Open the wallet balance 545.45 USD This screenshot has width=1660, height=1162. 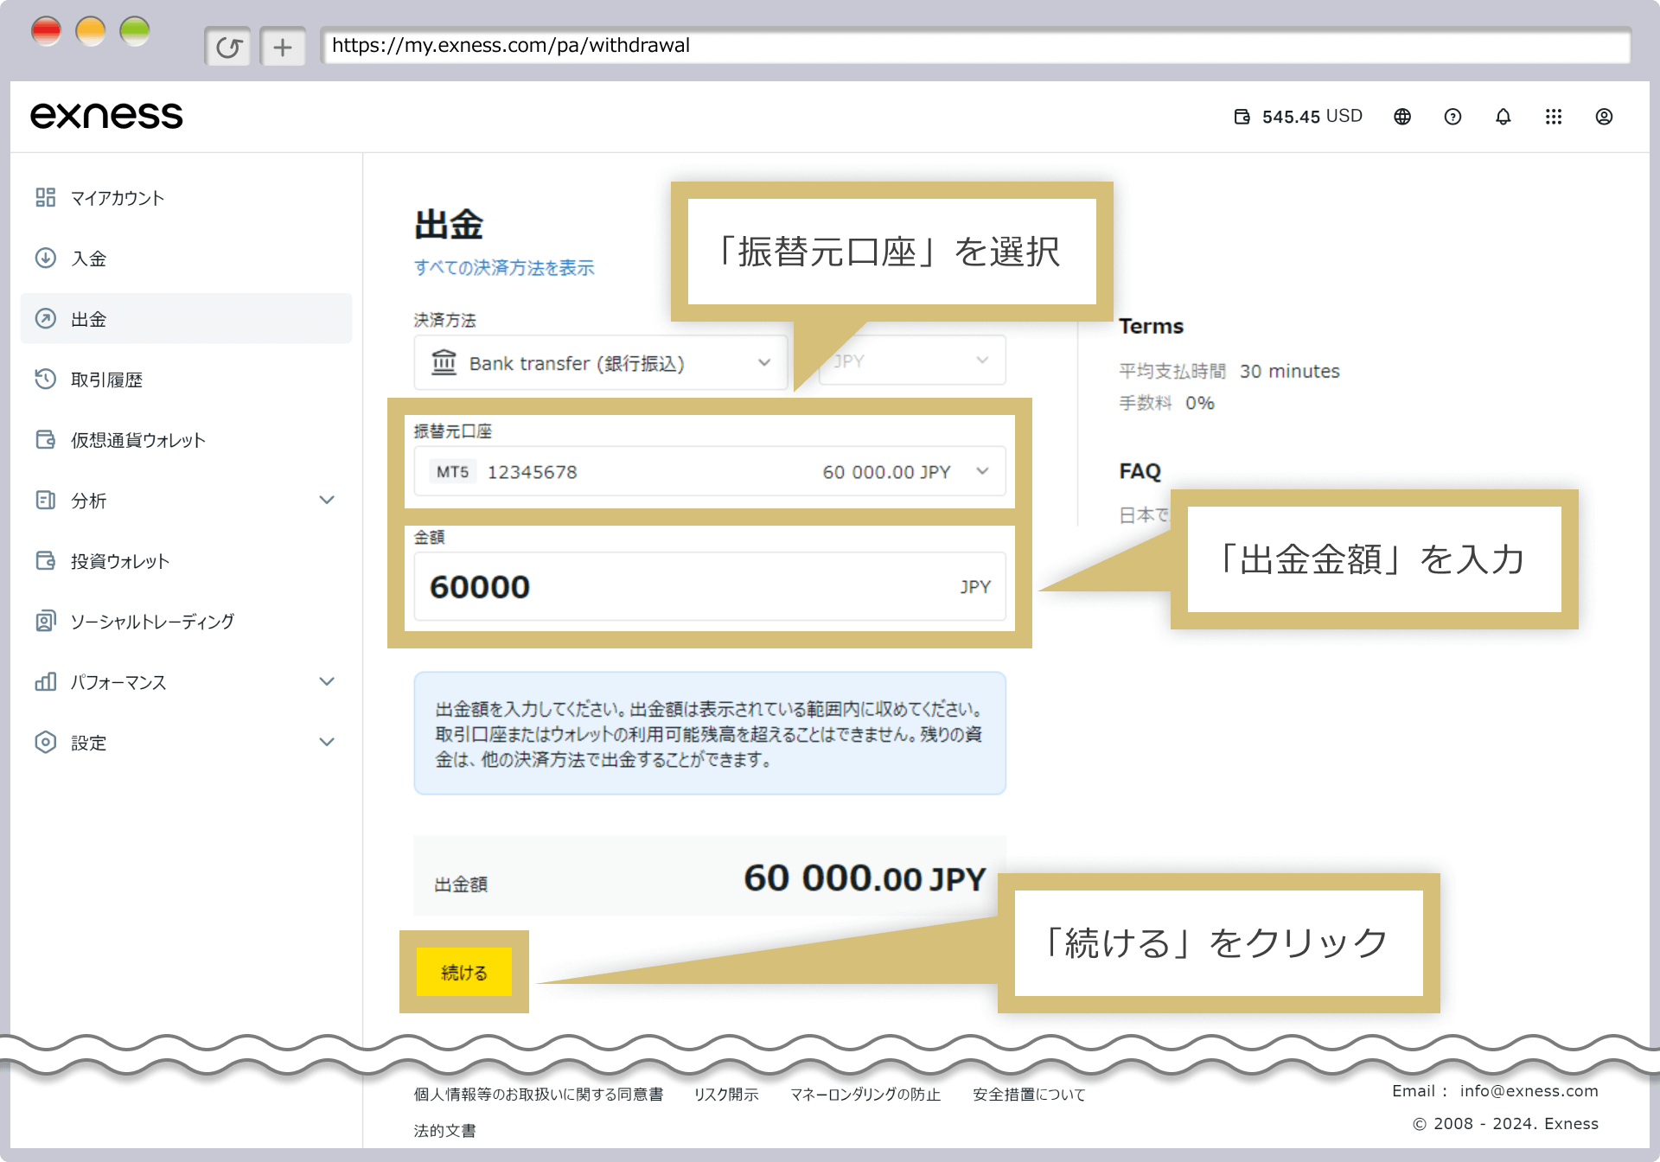tap(1298, 117)
